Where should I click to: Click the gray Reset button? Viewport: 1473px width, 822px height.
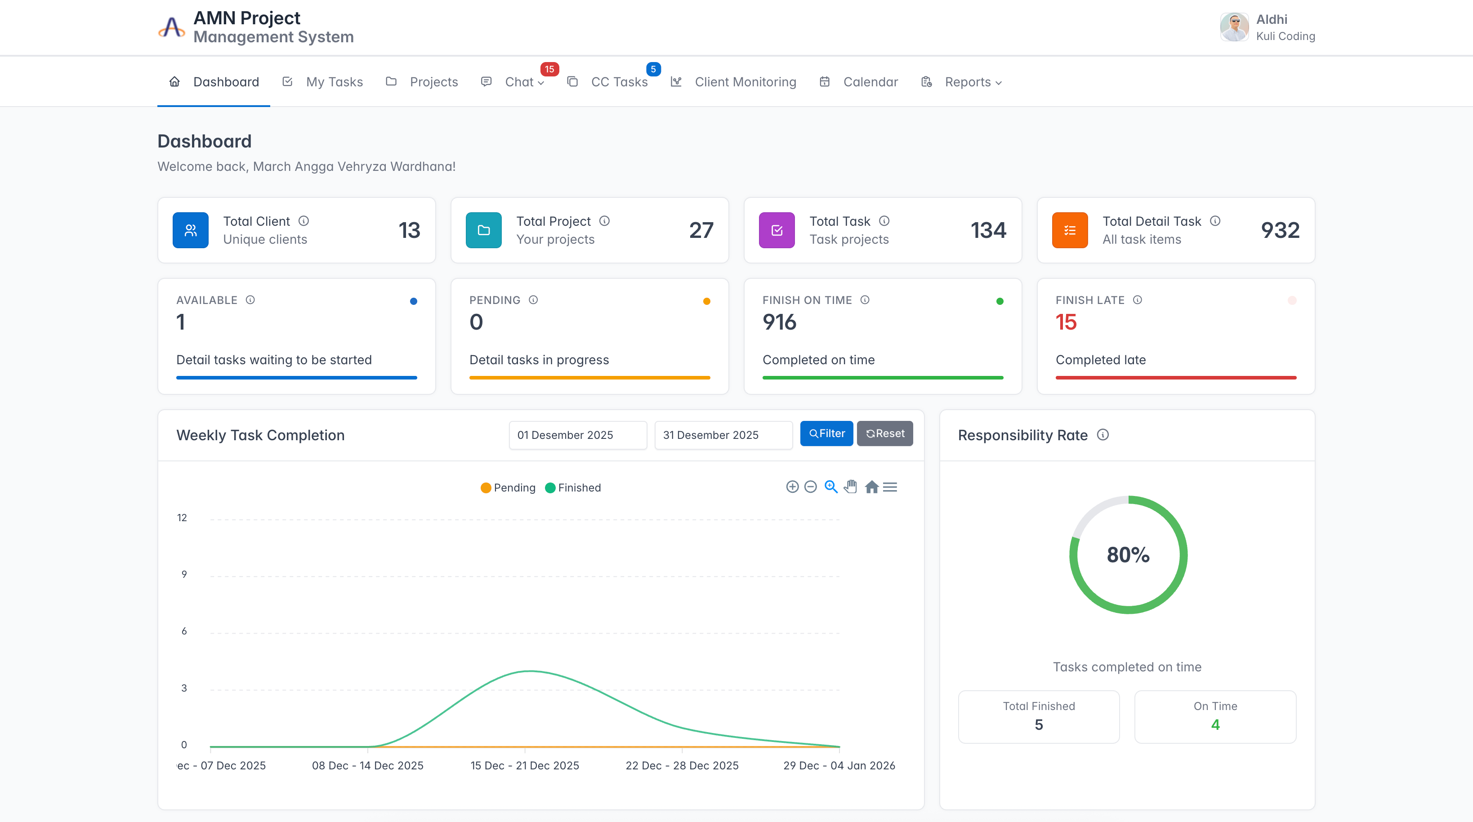(x=884, y=433)
